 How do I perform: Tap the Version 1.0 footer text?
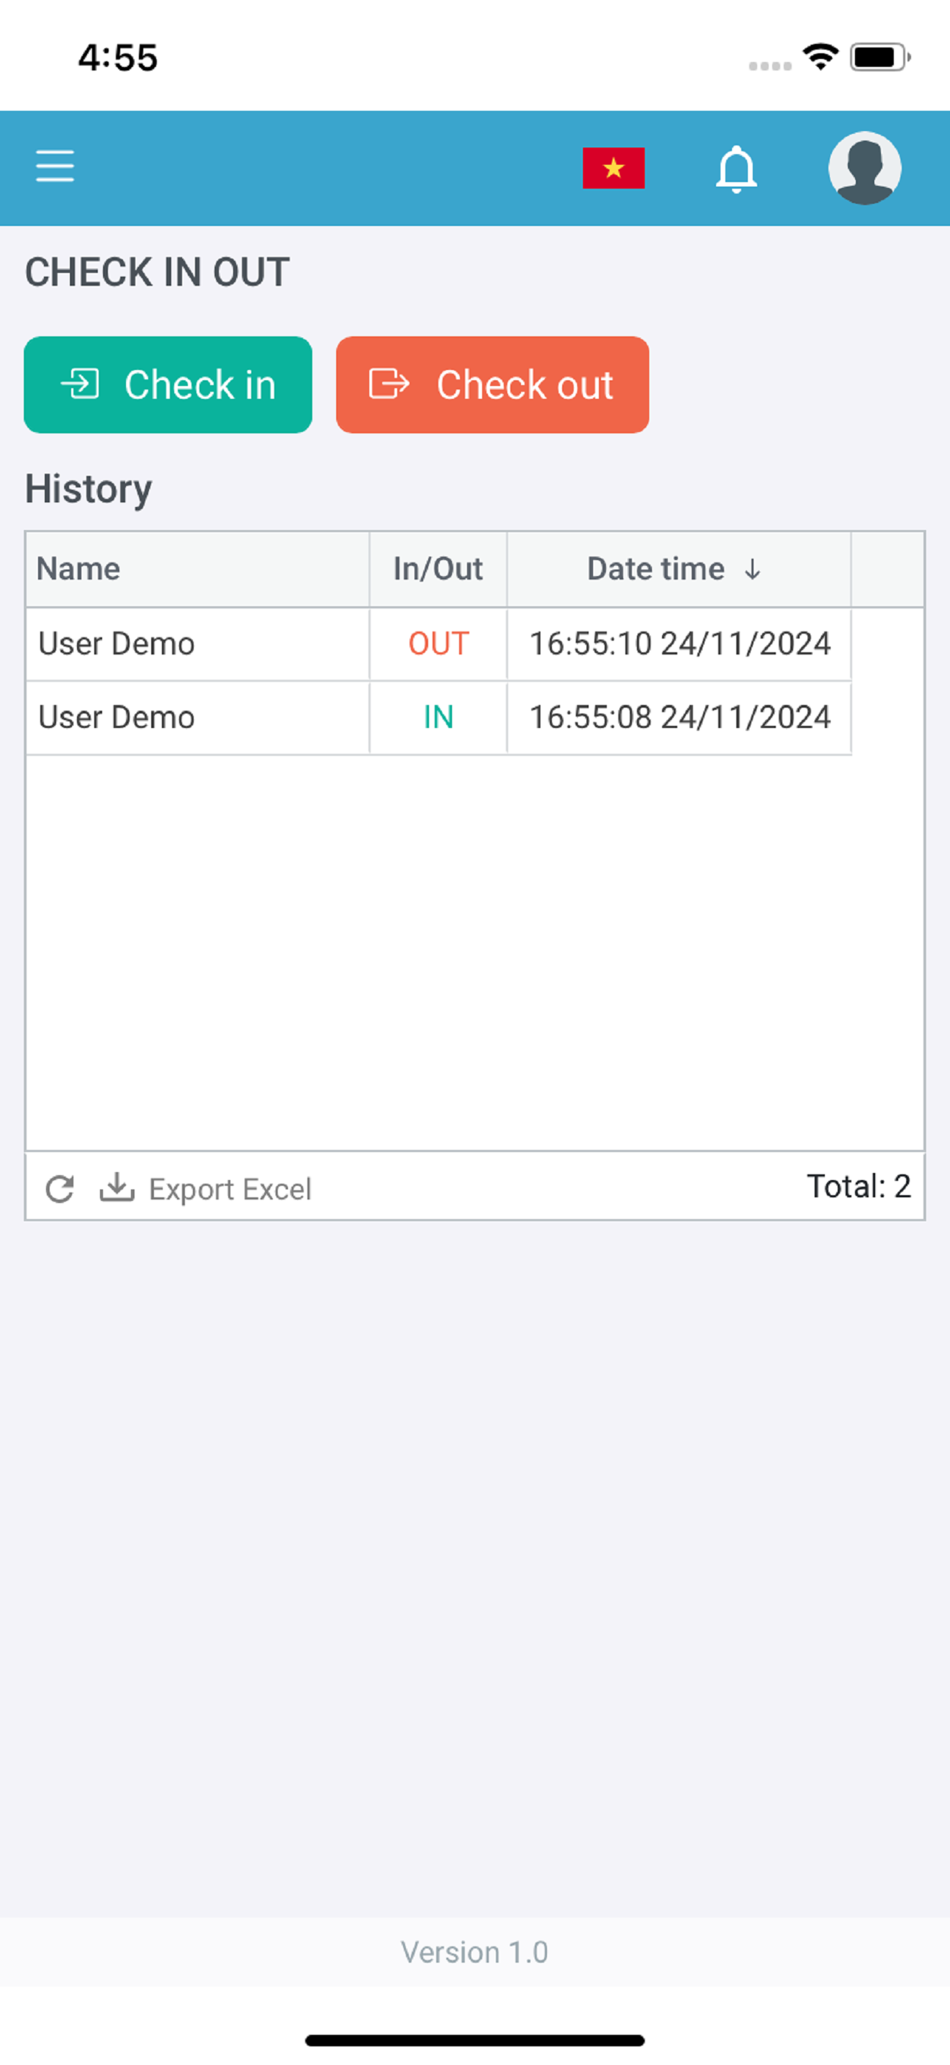(474, 1952)
